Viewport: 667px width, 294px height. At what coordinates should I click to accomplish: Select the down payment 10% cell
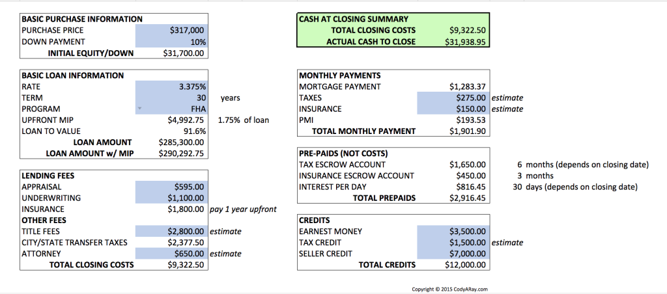click(x=171, y=42)
